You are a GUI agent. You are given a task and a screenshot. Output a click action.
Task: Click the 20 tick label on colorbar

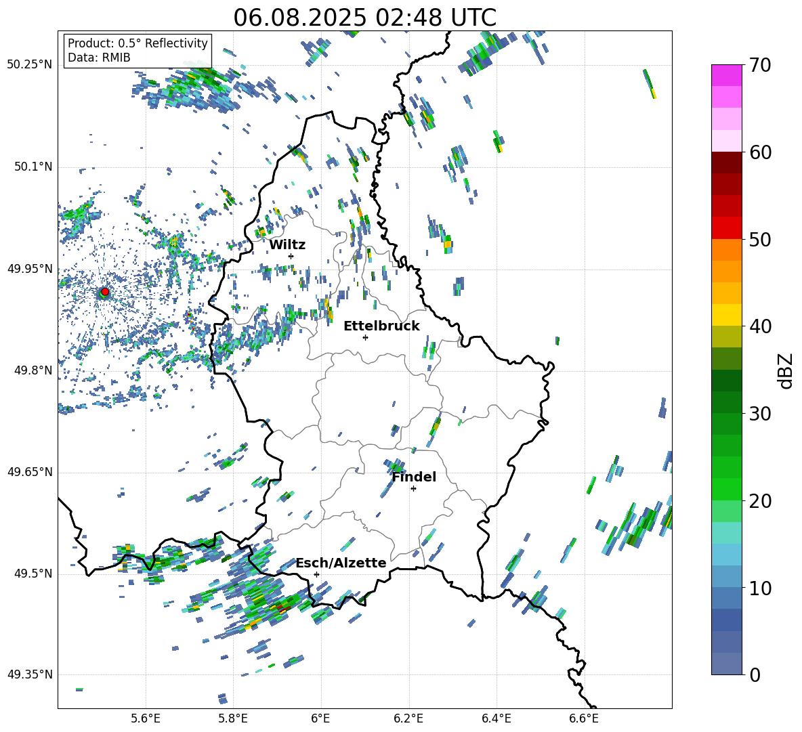coord(759,500)
